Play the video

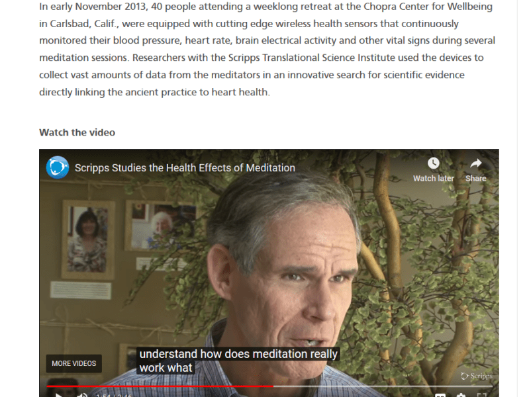(x=58, y=394)
